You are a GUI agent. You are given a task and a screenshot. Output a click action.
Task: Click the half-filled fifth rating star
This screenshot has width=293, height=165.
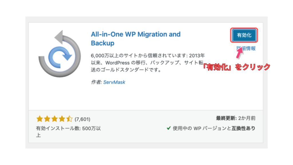coord(69,119)
